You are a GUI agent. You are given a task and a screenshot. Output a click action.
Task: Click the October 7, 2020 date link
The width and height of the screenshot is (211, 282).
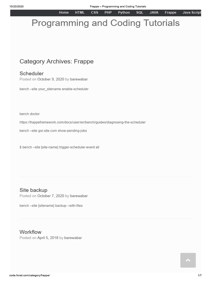[51, 196]
